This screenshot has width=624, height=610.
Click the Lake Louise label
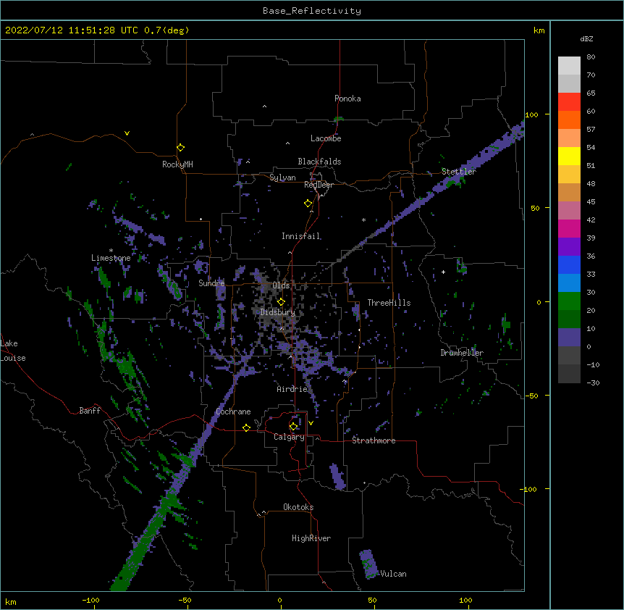[x=13, y=351]
